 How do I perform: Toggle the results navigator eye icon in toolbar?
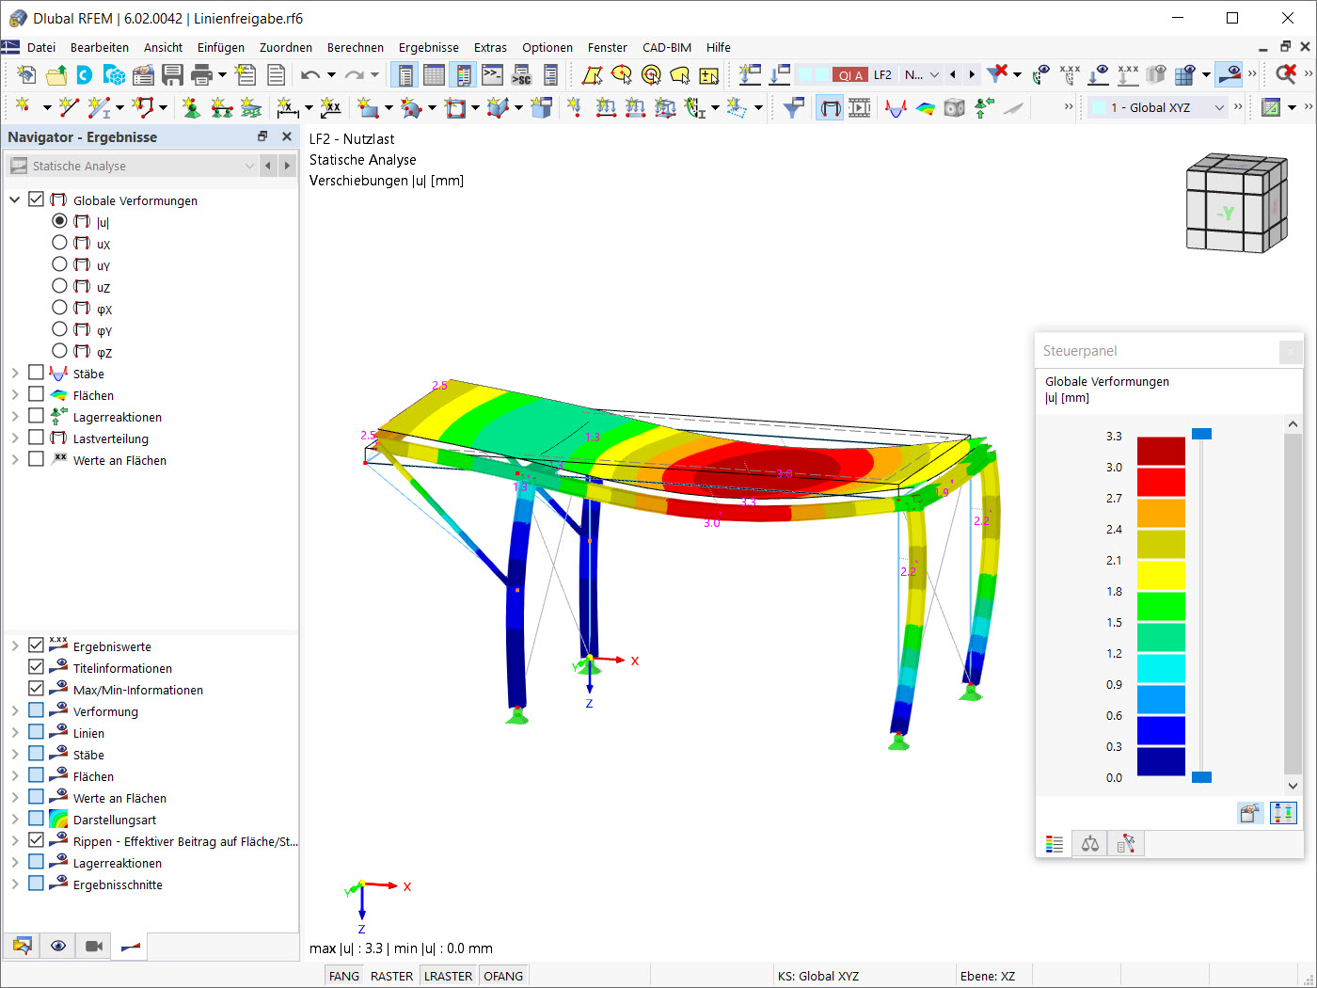click(1229, 75)
